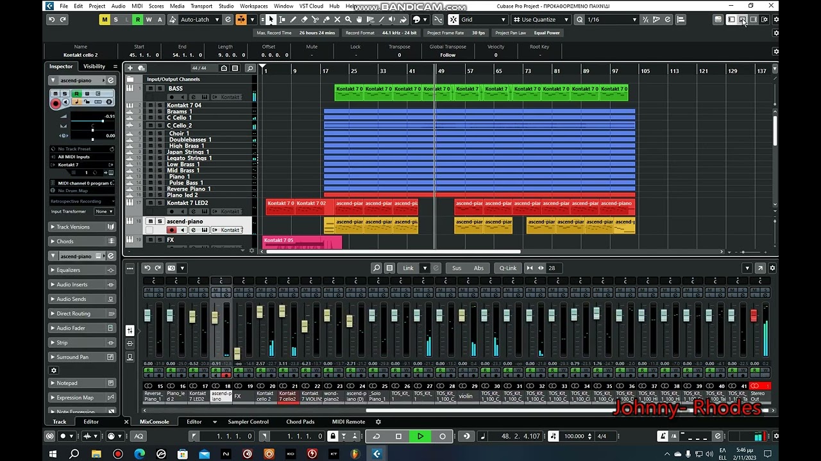Toggle global Solo S state button
This screenshot has height=461, width=821.
pyautogui.click(x=115, y=20)
